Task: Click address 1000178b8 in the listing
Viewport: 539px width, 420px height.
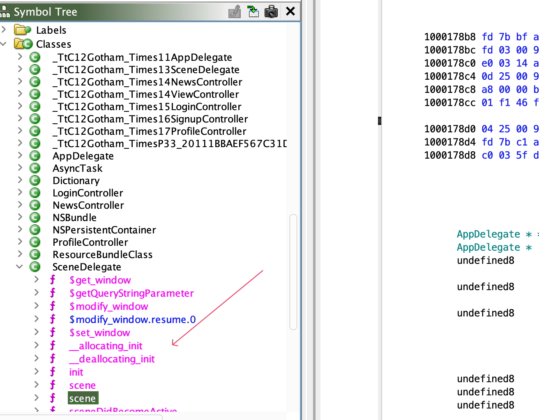Action: (x=450, y=37)
